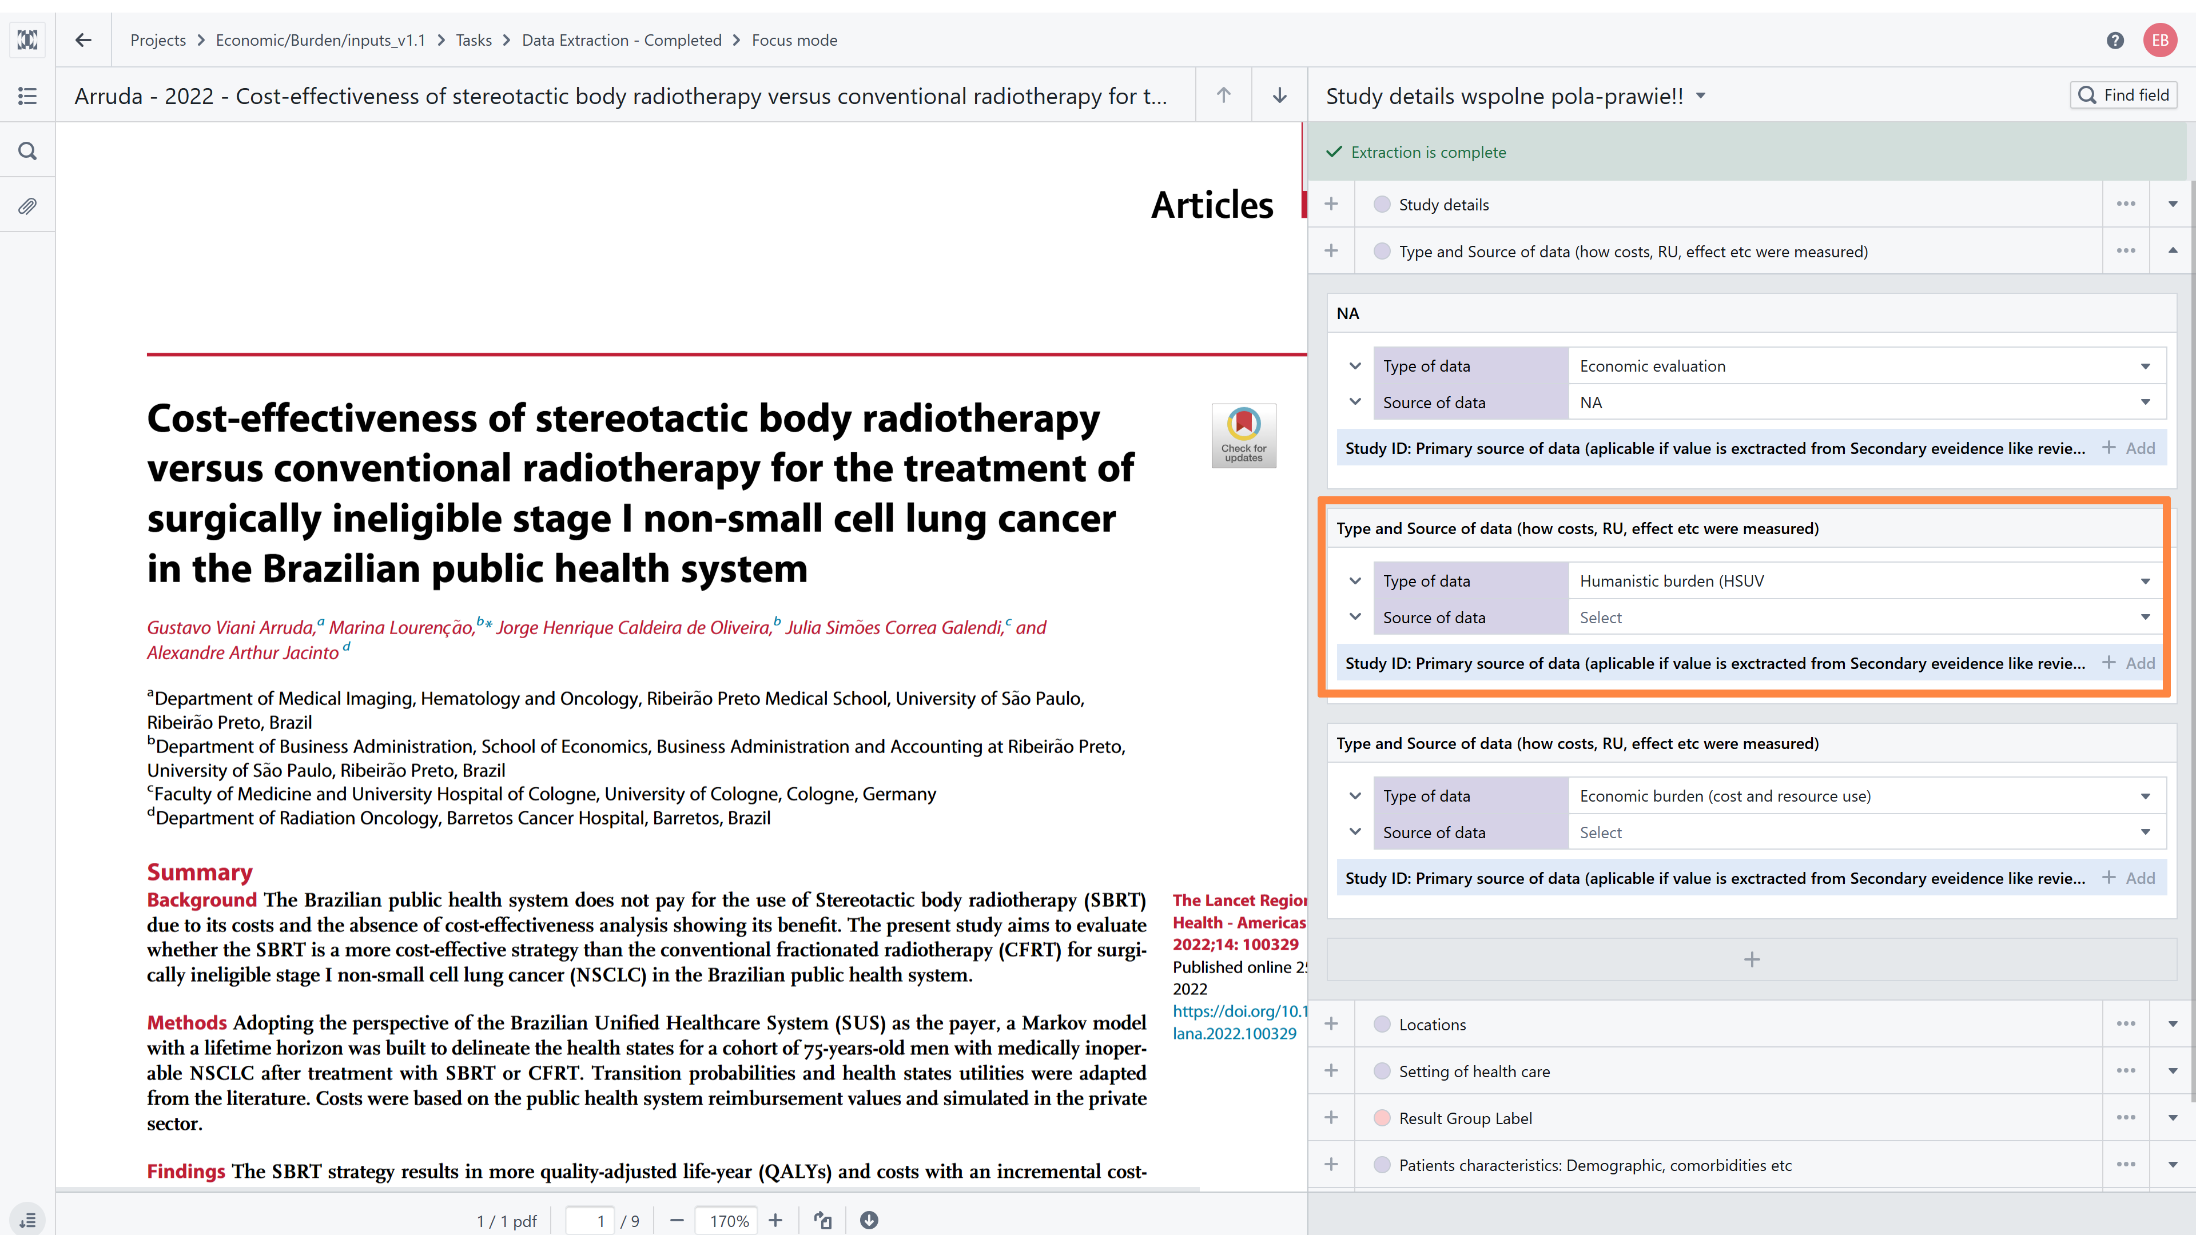Open the Projects breadcrumb
The image size is (2196, 1235).
[158, 40]
